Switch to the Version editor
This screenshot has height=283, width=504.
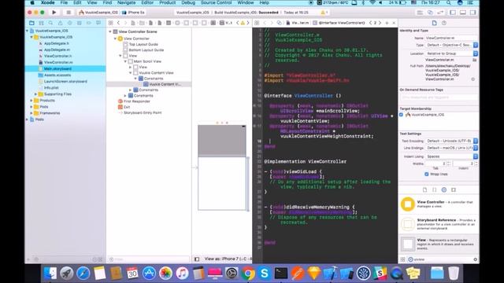440,13
